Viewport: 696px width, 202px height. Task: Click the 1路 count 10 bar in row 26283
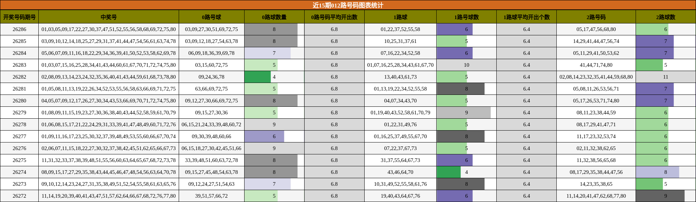point(466,65)
